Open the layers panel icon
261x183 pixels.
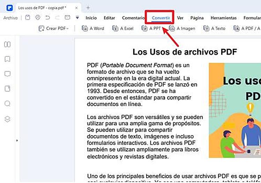pos(7,119)
